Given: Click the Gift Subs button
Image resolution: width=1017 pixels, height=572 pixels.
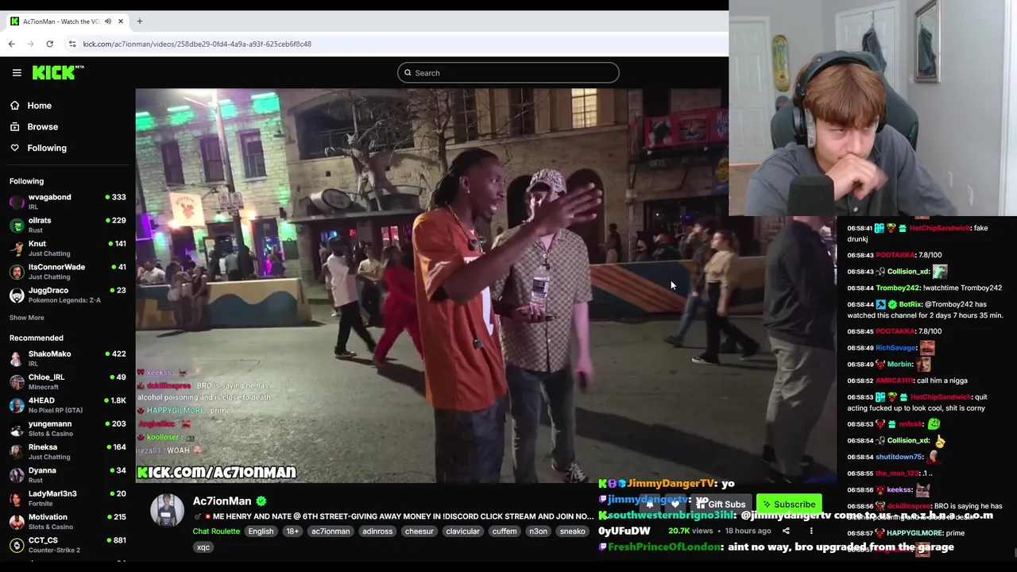Looking at the screenshot, I should pos(721,504).
